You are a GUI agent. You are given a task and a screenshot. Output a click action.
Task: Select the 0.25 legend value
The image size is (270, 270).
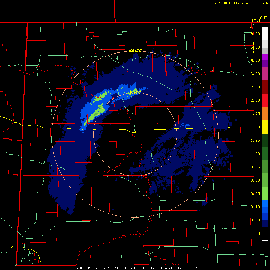(255, 194)
